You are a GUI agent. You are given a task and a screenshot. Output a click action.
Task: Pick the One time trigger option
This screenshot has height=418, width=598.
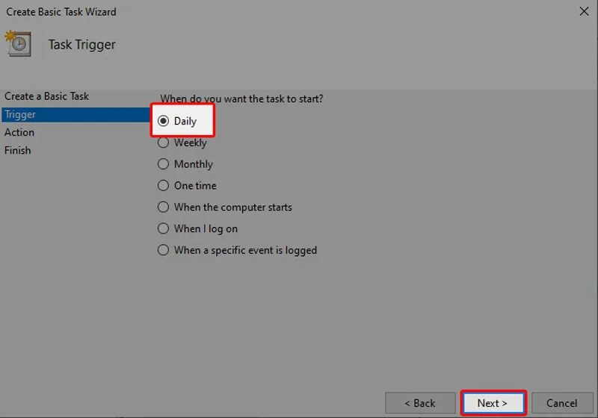[x=164, y=186]
